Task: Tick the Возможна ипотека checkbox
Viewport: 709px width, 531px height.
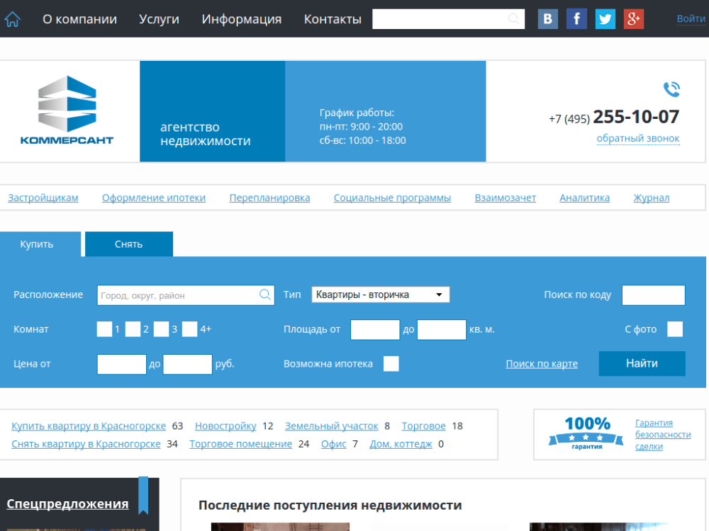Action: [391, 363]
